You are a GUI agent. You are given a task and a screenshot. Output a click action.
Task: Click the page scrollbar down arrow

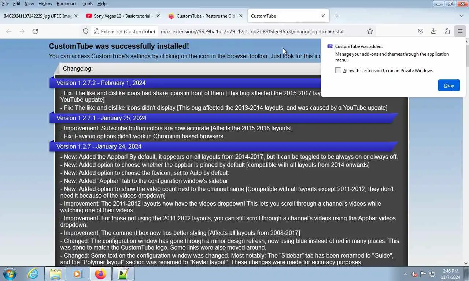pos(466,263)
